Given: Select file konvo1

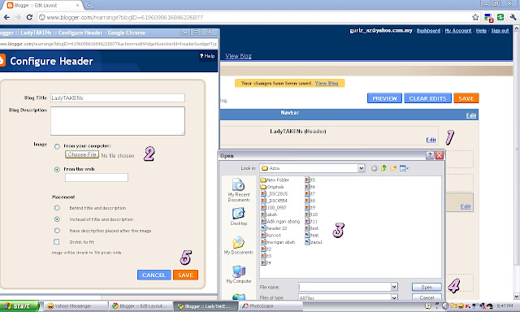Looking at the screenshot, I should click(x=271, y=235).
